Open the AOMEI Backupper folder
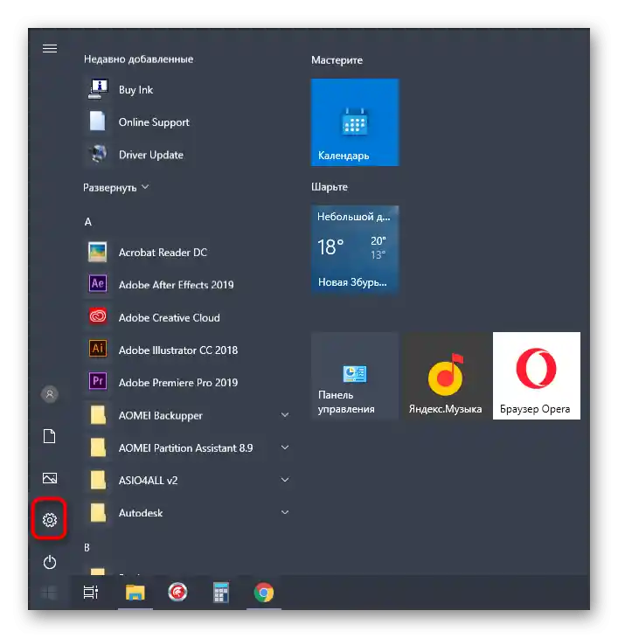Image resolution: width=618 pixels, height=638 pixels. pyautogui.click(x=187, y=415)
